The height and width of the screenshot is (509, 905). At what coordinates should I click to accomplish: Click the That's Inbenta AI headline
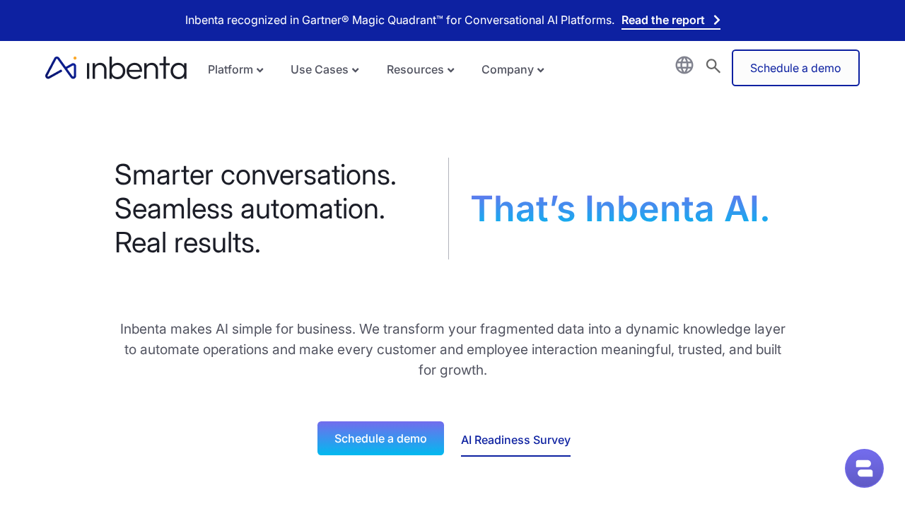tap(620, 209)
